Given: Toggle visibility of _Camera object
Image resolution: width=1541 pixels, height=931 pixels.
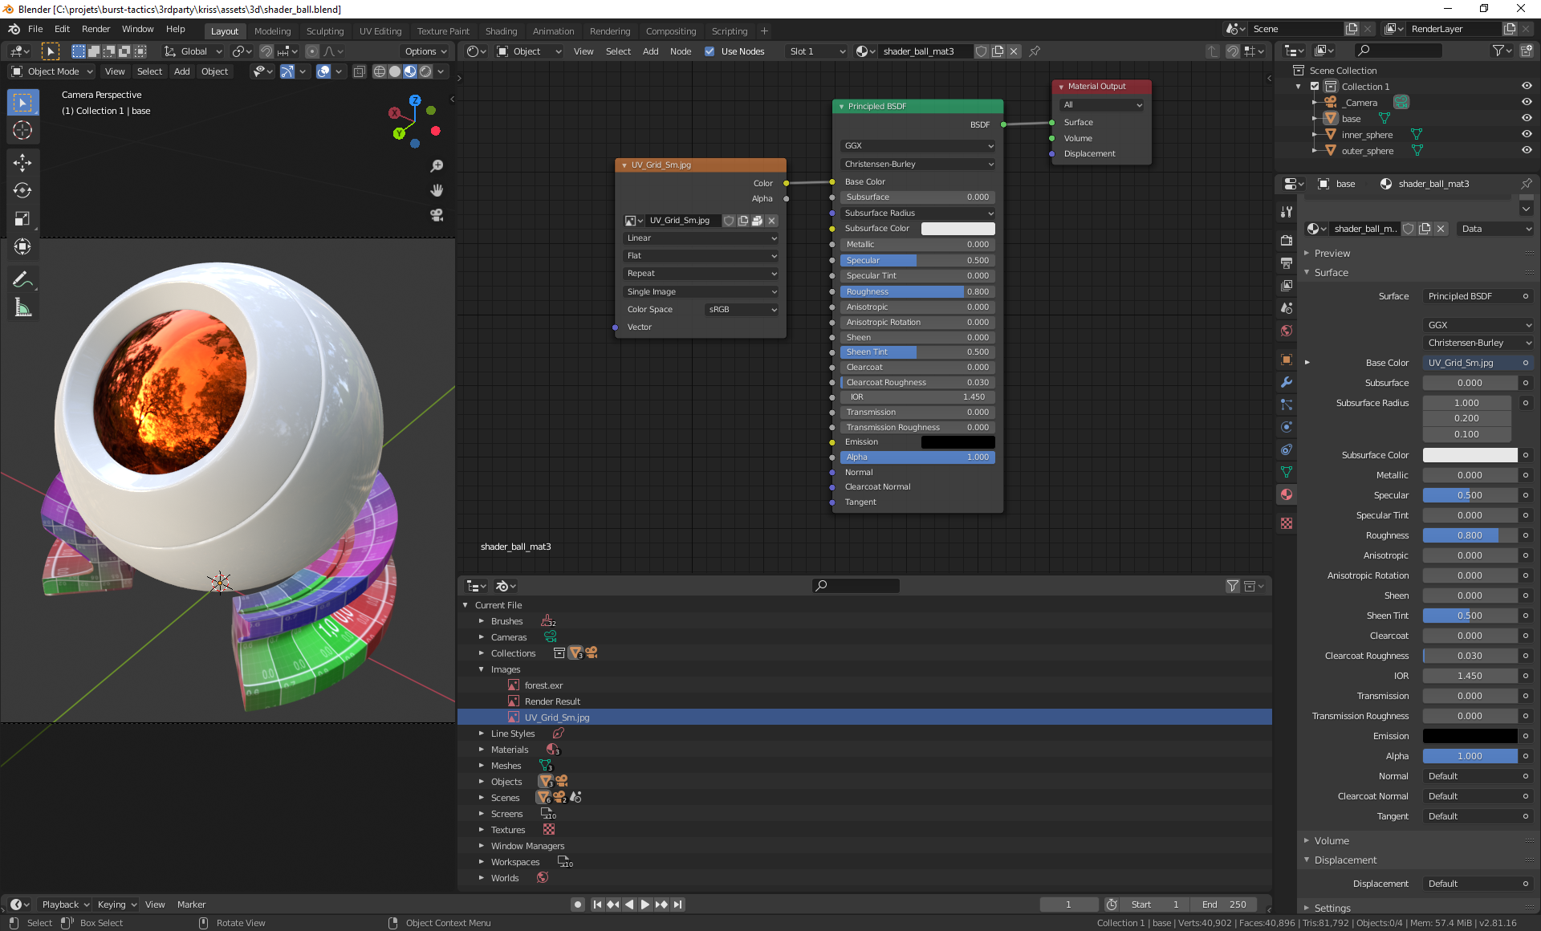Looking at the screenshot, I should pyautogui.click(x=1527, y=103).
